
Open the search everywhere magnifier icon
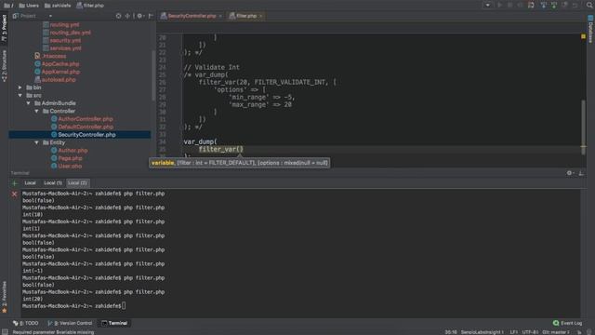pos(589,5)
